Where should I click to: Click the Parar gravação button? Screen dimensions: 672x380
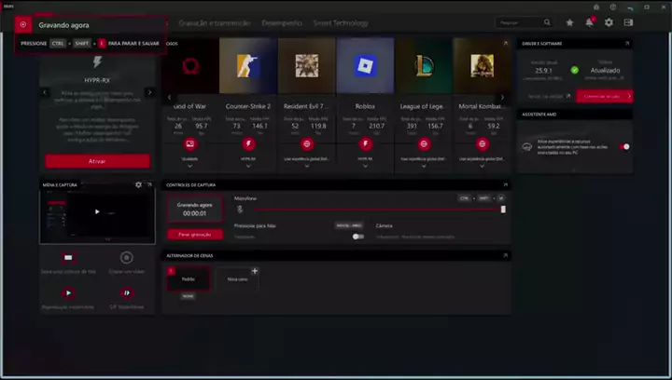[194, 234]
